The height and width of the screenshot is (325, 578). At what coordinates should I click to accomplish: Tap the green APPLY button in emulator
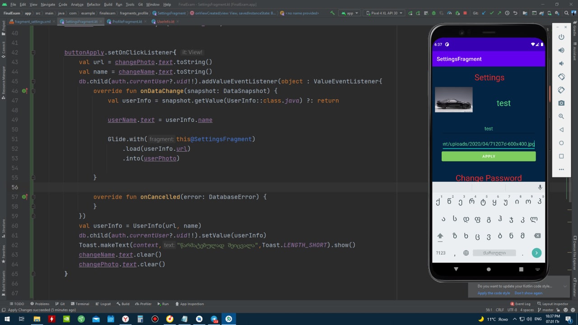click(x=489, y=157)
